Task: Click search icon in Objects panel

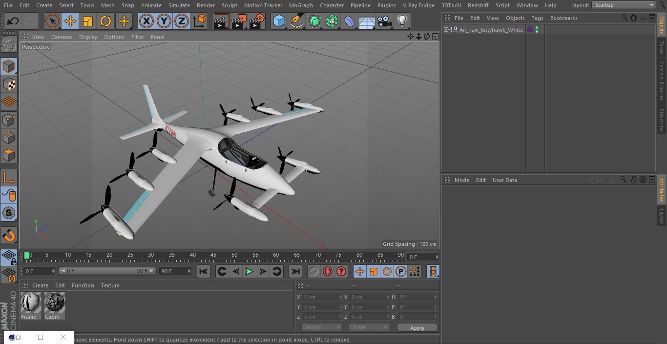Action: (625, 18)
